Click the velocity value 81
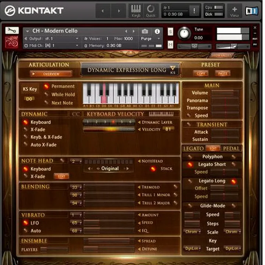The height and width of the screenshot is (265, 265). [x=168, y=129]
